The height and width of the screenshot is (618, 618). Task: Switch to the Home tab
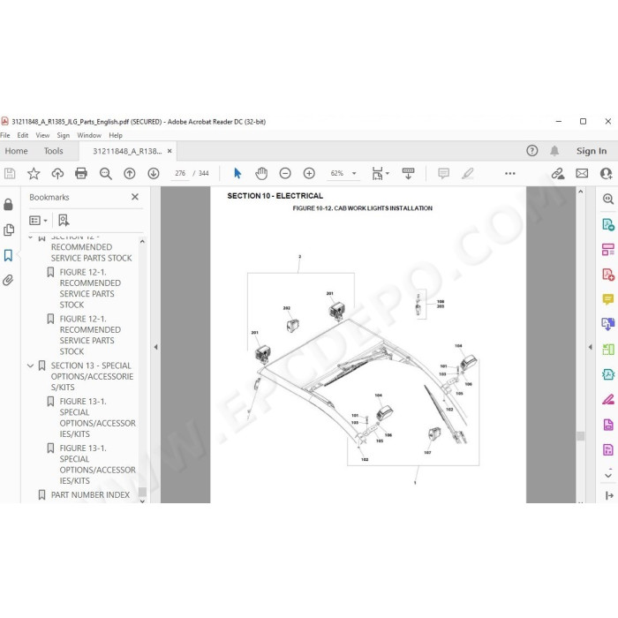tap(16, 151)
